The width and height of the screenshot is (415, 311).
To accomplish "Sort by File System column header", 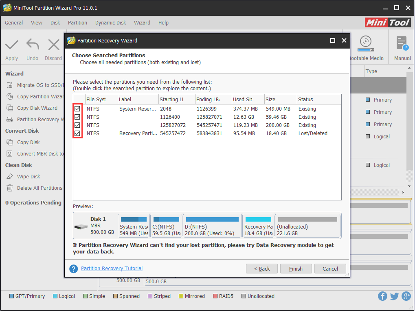I will 101,100.
